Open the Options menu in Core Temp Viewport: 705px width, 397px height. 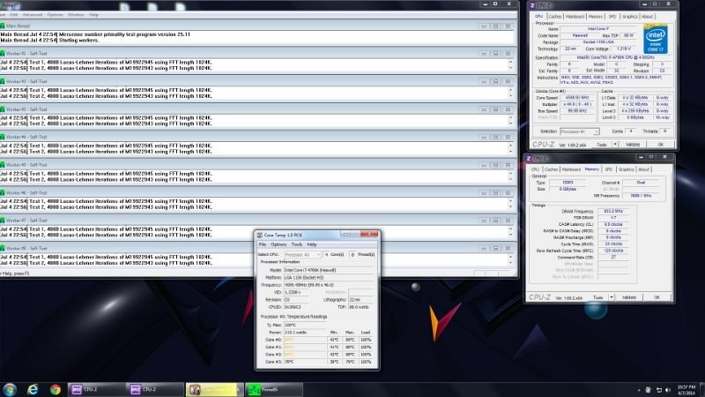[278, 244]
